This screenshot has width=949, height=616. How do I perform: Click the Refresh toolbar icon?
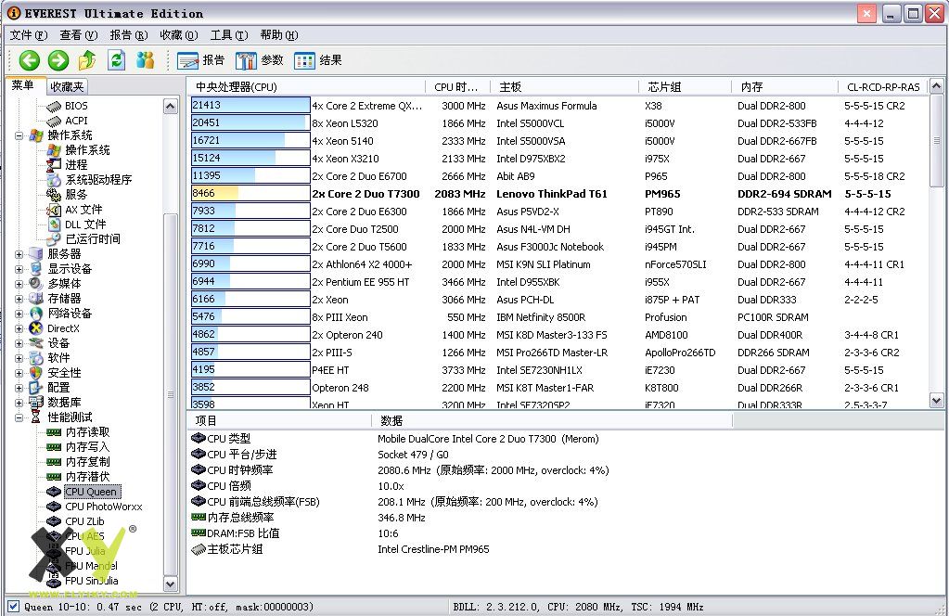click(116, 60)
